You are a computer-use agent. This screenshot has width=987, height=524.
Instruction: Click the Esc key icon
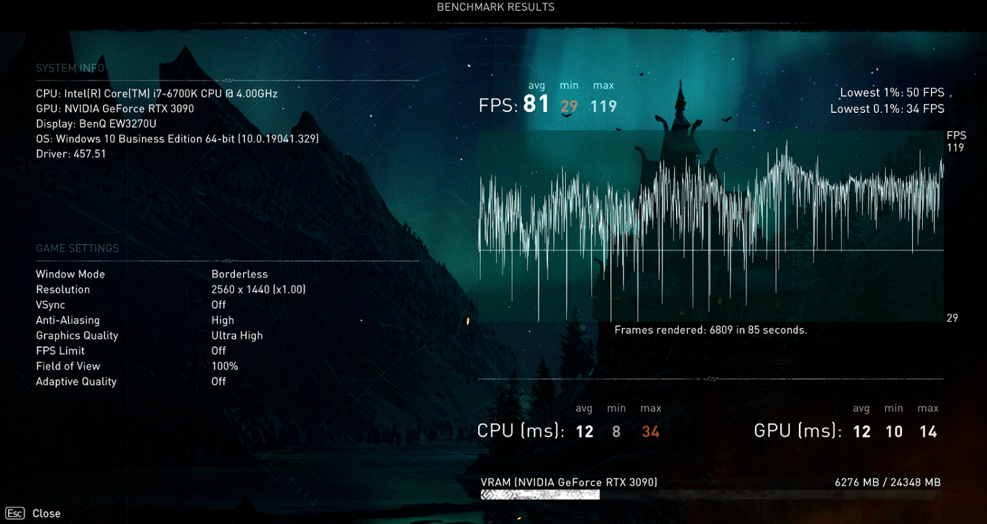[15, 514]
